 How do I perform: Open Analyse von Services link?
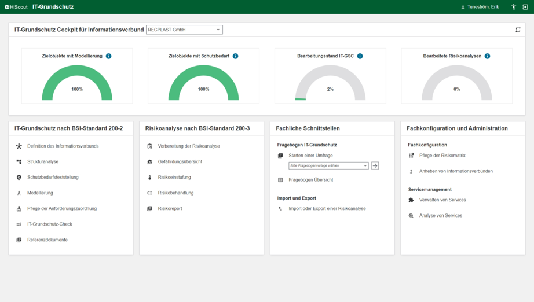pyautogui.click(x=441, y=216)
